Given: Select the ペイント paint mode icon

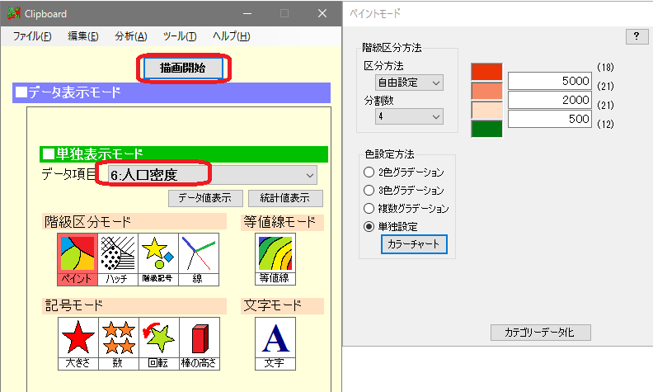Looking at the screenshot, I should pos(78,259).
